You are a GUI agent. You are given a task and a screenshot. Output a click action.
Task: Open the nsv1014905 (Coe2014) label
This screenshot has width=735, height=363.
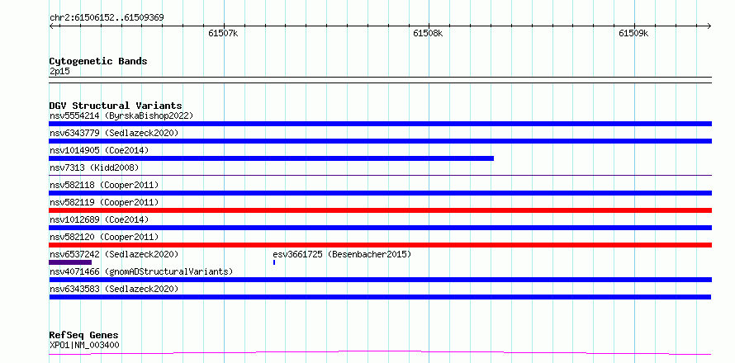click(99, 150)
